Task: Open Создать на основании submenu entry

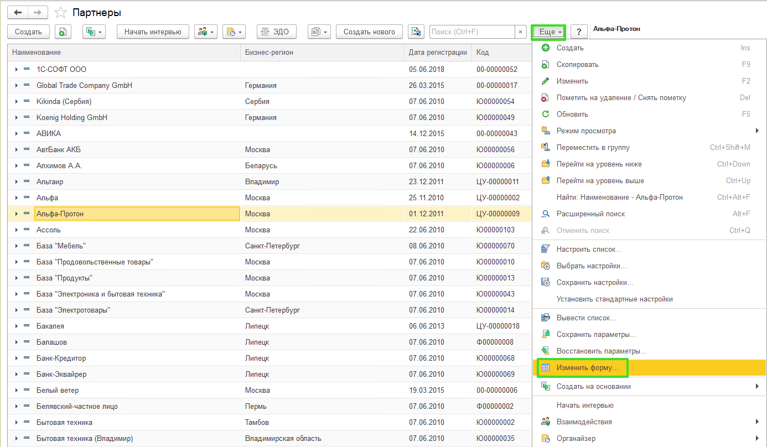Action: (649, 387)
